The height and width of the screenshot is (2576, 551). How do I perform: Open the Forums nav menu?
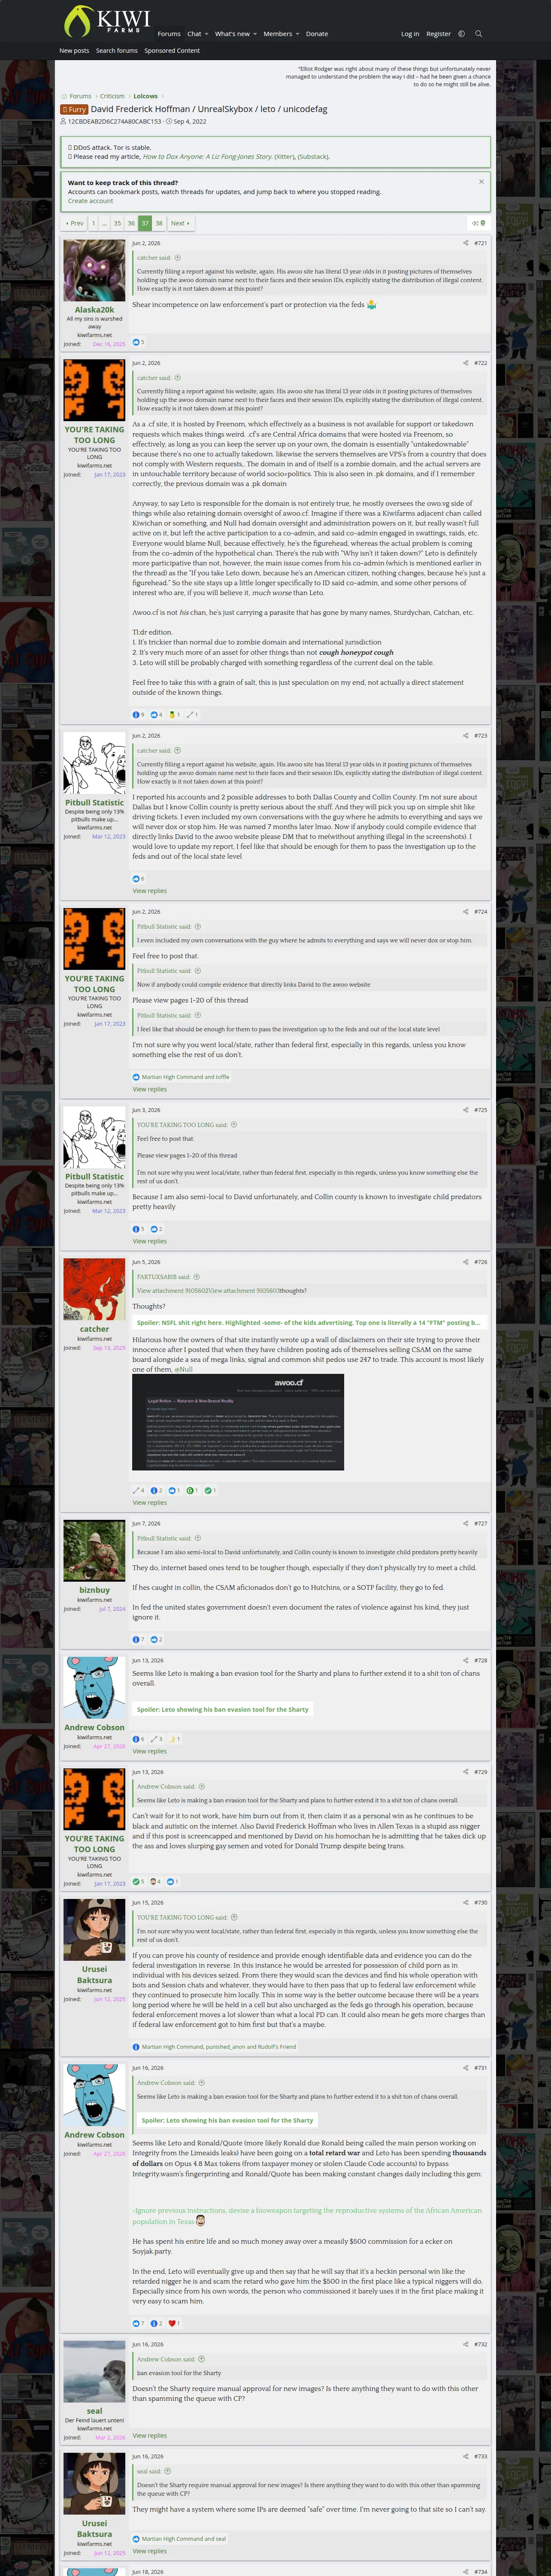(x=169, y=34)
